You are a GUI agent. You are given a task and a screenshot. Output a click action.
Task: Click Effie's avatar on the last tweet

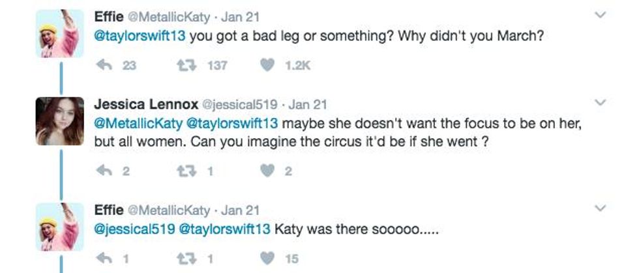tap(60, 227)
